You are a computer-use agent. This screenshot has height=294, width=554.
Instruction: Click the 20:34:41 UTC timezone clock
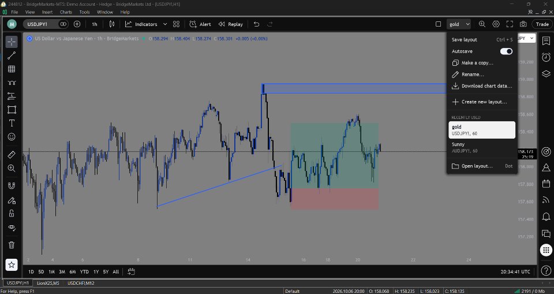coord(515,271)
